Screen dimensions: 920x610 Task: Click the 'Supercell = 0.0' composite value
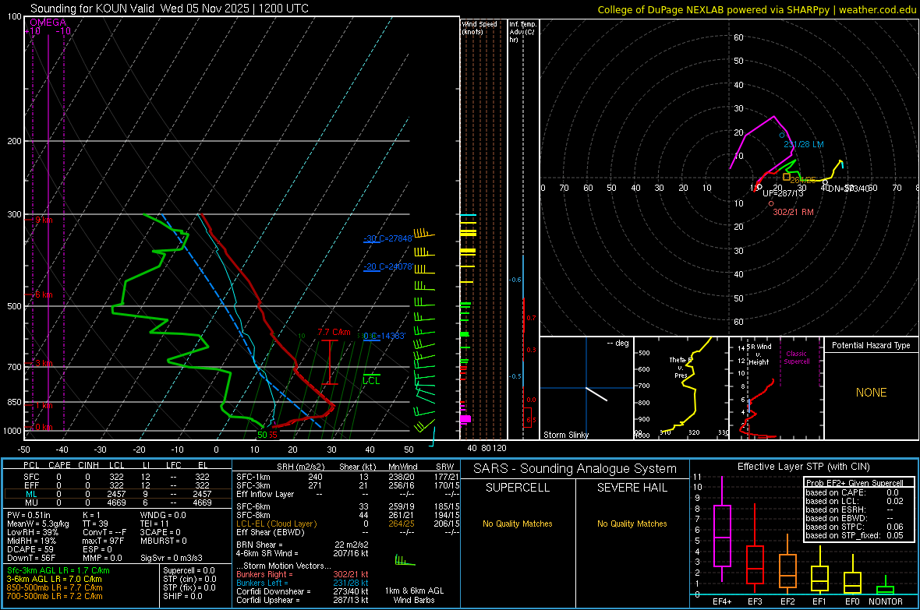pos(189,570)
